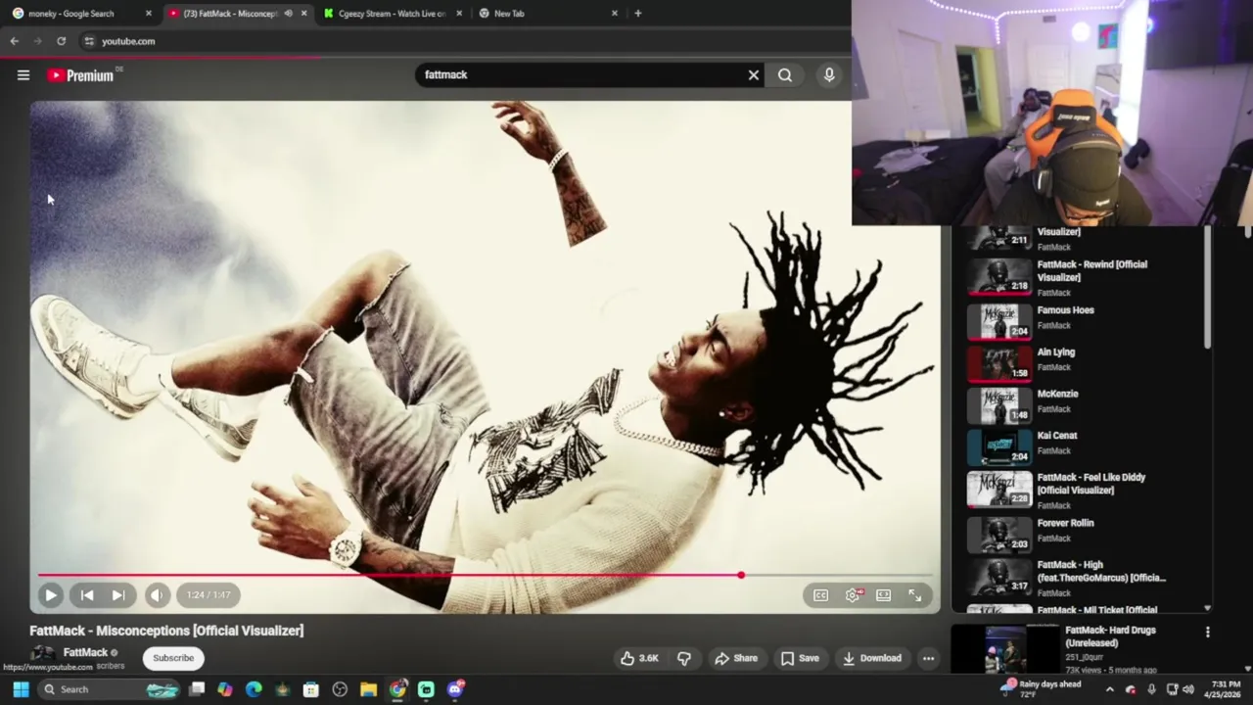Open options for 'Hard Drugs (Unreleased)'
Screen dimensions: 1253x705
tap(1207, 633)
